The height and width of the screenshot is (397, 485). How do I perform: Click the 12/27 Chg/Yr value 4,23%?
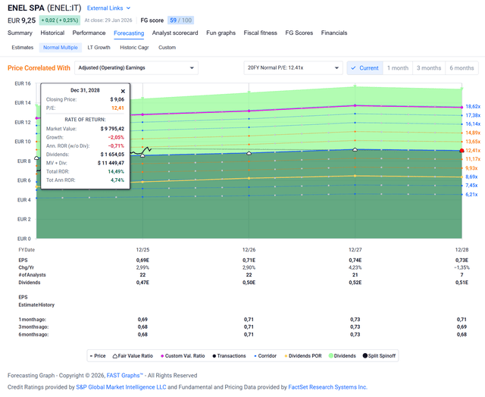tap(355, 267)
